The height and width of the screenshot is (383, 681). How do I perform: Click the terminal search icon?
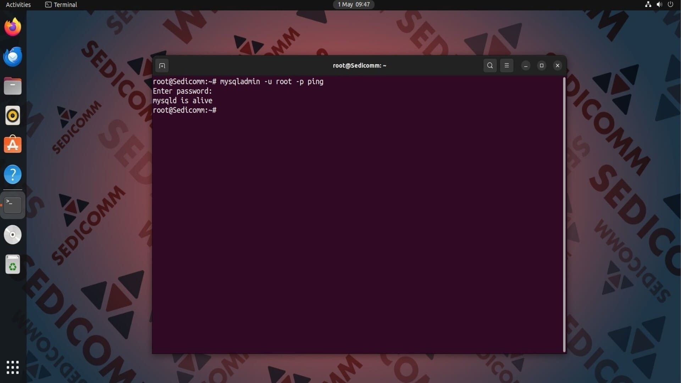(490, 66)
